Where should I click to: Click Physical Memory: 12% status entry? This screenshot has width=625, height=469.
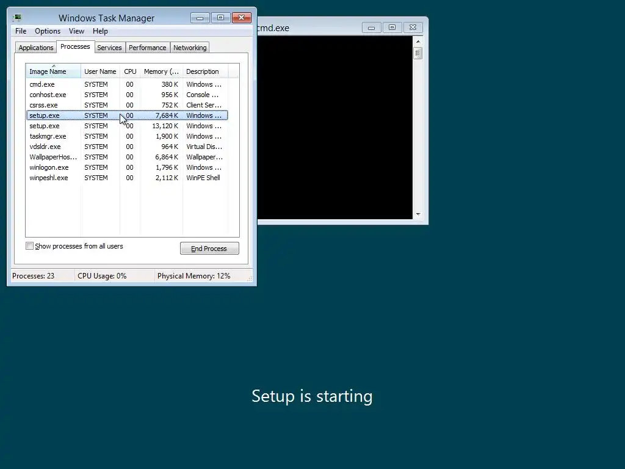click(193, 276)
